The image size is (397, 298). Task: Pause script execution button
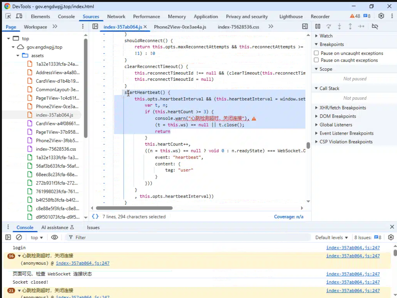pos(318,26)
